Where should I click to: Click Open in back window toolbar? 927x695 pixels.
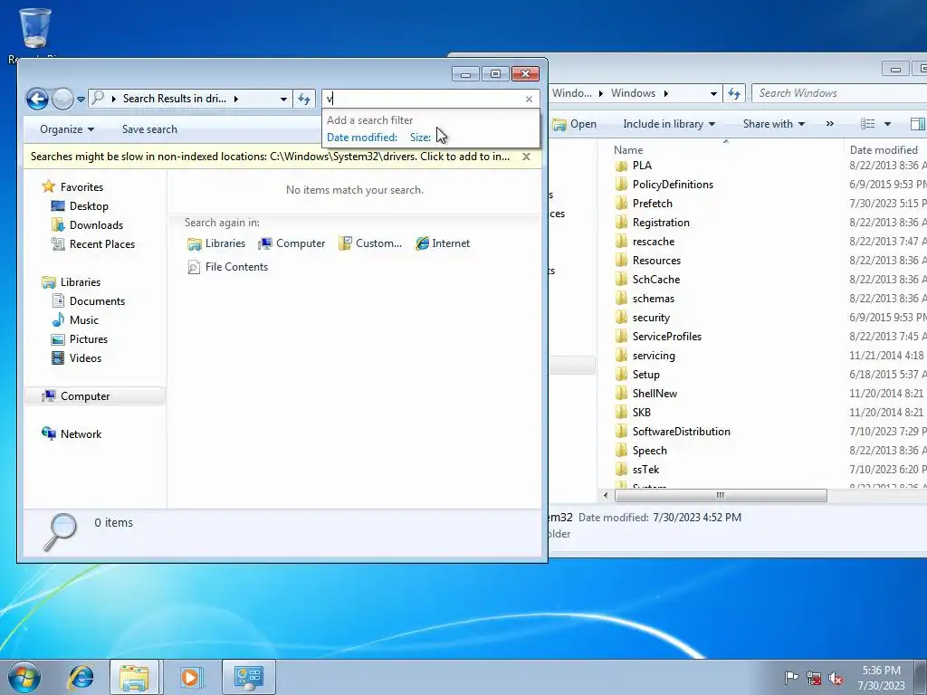coord(574,123)
